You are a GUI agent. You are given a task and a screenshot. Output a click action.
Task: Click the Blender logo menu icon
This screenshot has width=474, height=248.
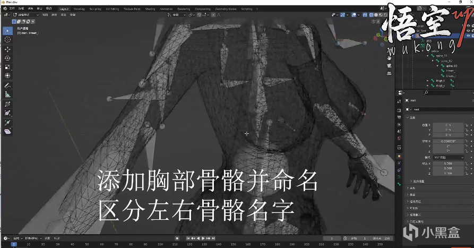pos(5,8)
